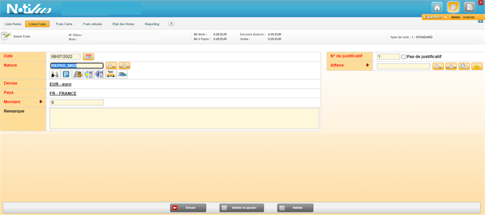
Task: Select the Parking nature icon
Action: tap(66, 74)
